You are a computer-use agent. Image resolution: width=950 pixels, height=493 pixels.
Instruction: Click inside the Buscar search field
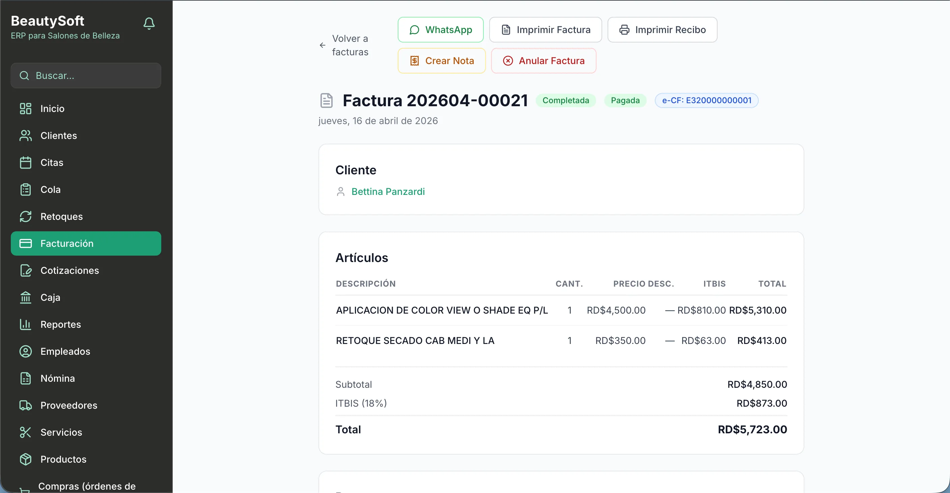[86, 75]
